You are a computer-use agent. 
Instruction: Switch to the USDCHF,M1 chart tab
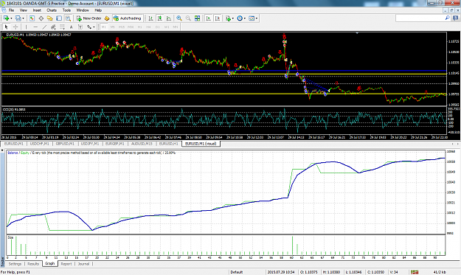40,144
